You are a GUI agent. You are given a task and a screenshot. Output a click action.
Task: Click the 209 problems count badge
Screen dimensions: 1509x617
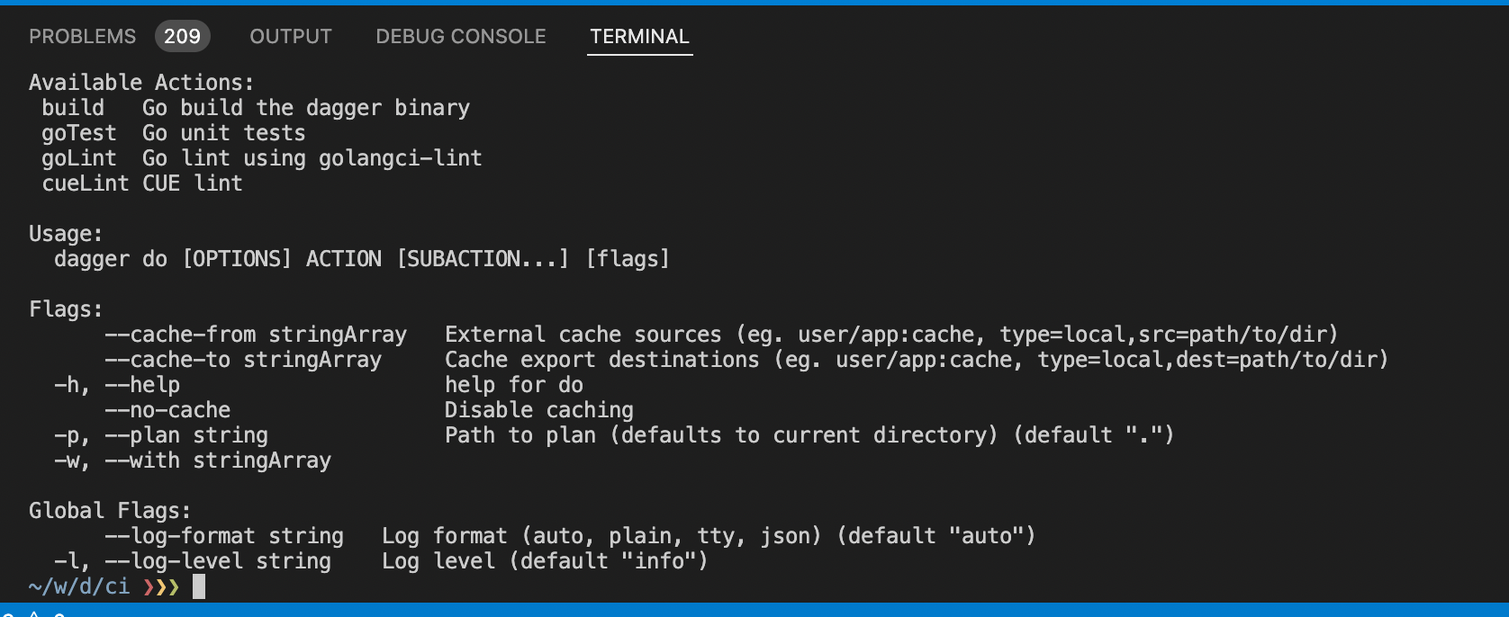(183, 36)
